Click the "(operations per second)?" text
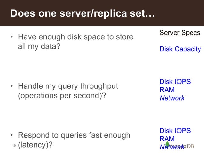Screen dimensions: 204x153 (61, 95)
